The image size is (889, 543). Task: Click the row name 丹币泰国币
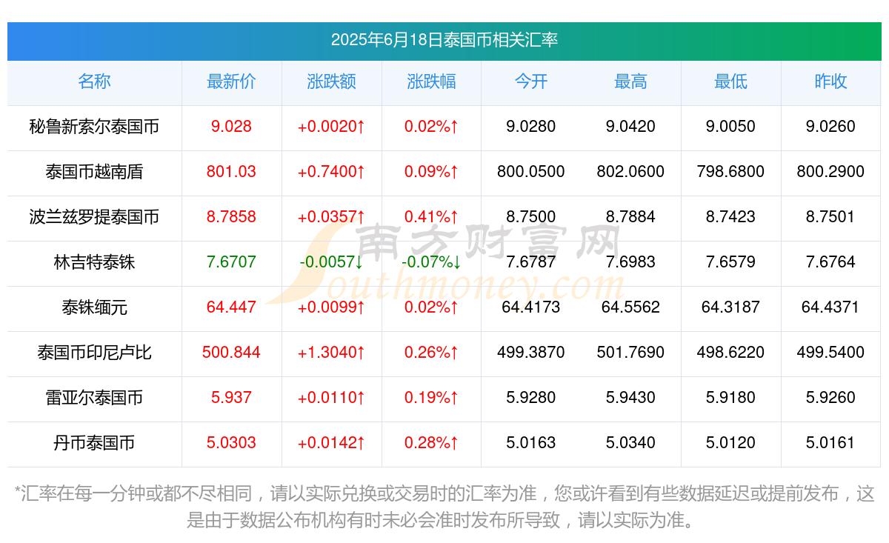(x=94, y=443)
